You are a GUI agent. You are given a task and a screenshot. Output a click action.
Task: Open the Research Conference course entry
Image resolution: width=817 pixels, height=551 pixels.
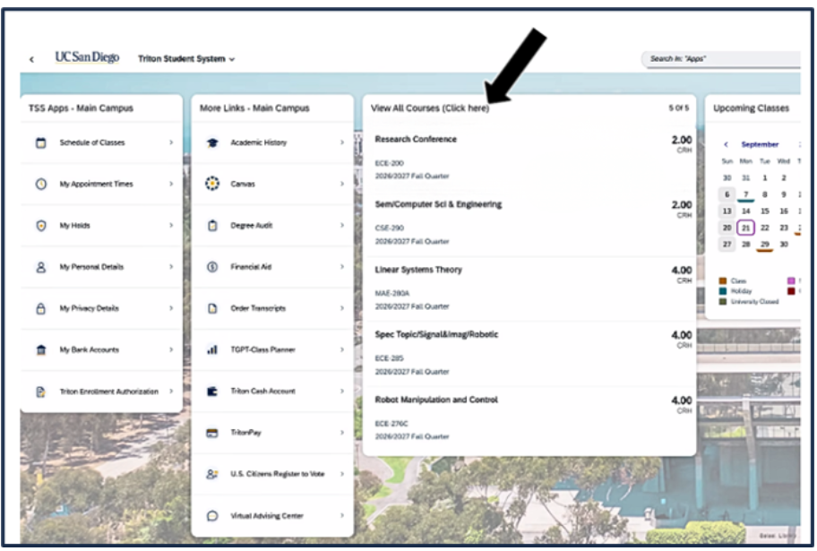[x=530, y=158]
